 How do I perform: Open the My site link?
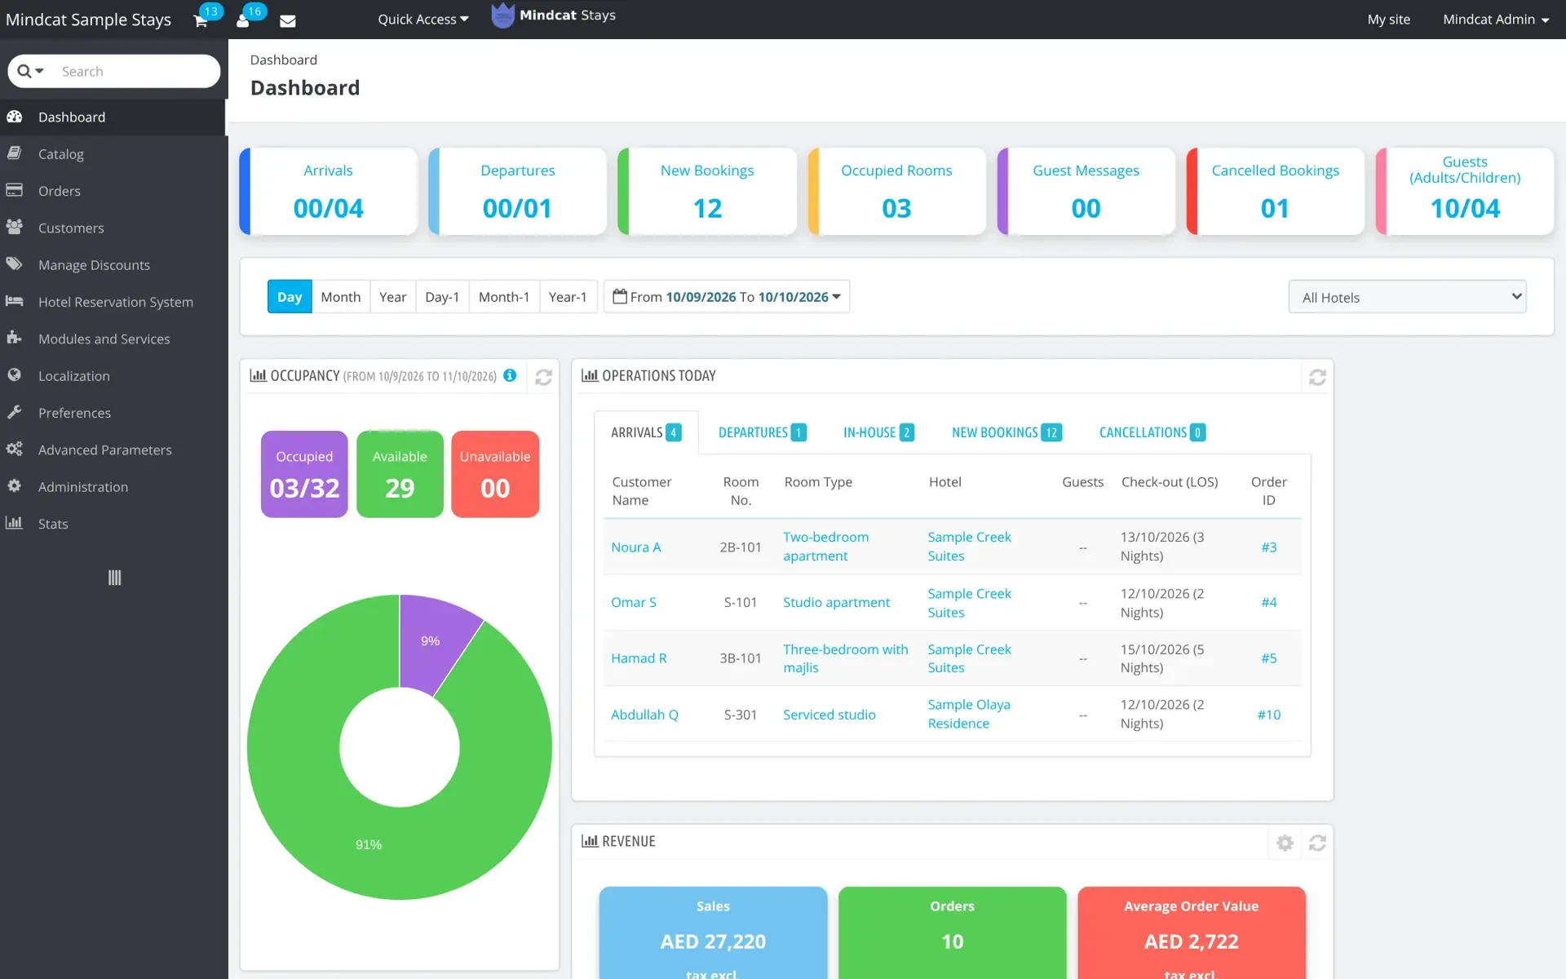coord(1388,20)
